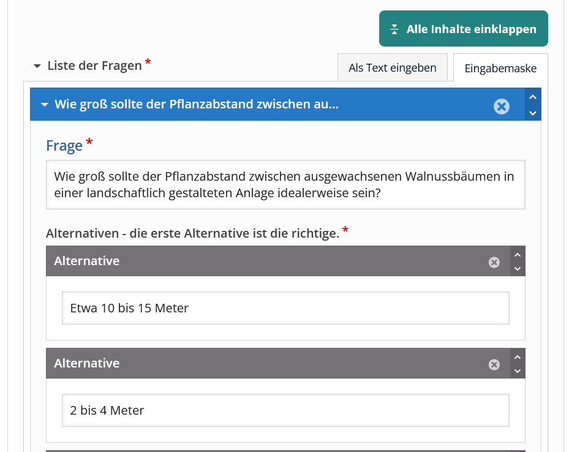
Task: Move the Etwa 10 bis 15 Meter alternative up
Action: click(x=518, y=255)
